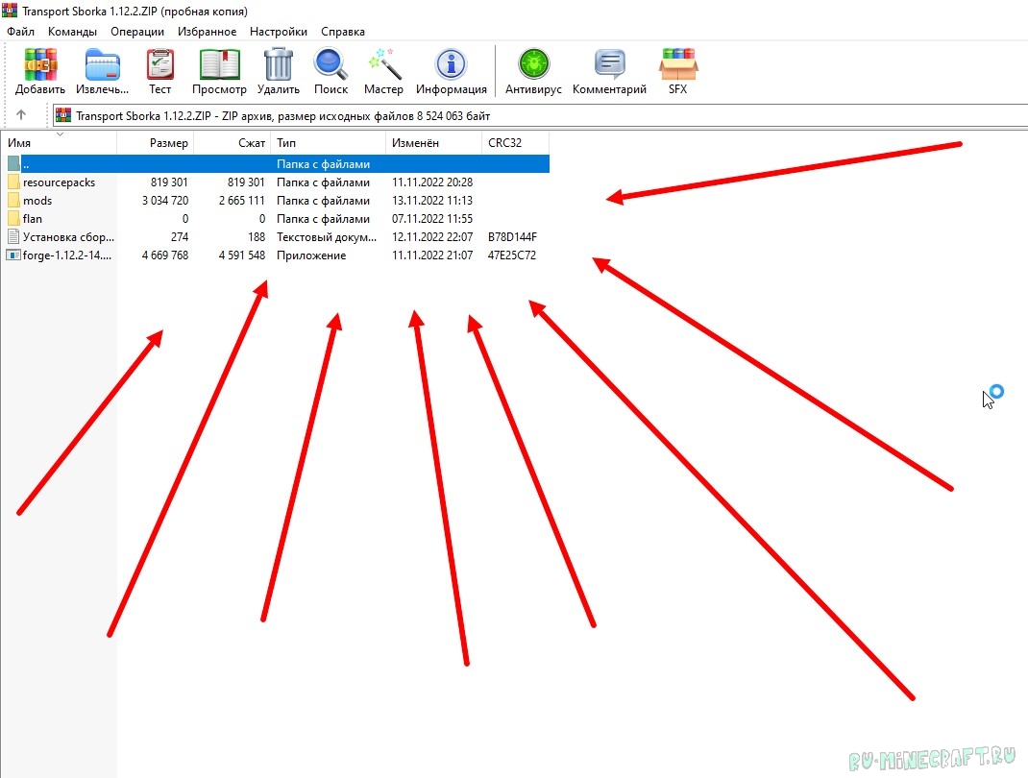Go up one folder level arrow
The height and width of the screenshot is (778, 1028).
[21, 115]
